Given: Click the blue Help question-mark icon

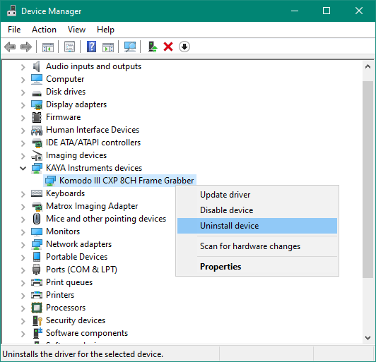Looking at the screenshot, I should tap(91, 47).
